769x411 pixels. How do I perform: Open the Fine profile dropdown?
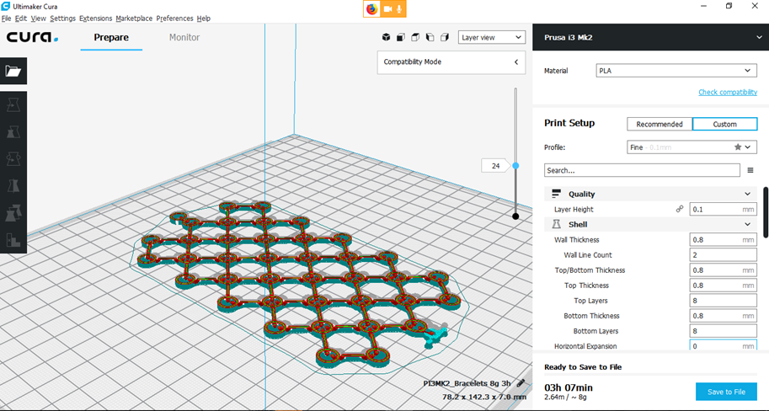692,147
